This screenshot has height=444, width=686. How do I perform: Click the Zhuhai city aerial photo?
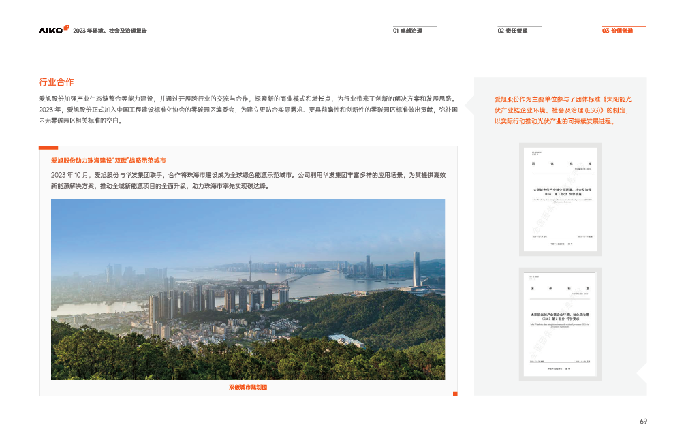pos(248,289)
